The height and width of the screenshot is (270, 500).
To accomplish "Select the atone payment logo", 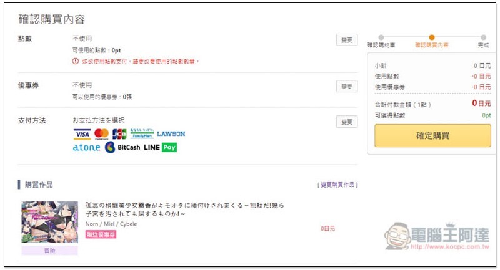I will click(86, 147).
